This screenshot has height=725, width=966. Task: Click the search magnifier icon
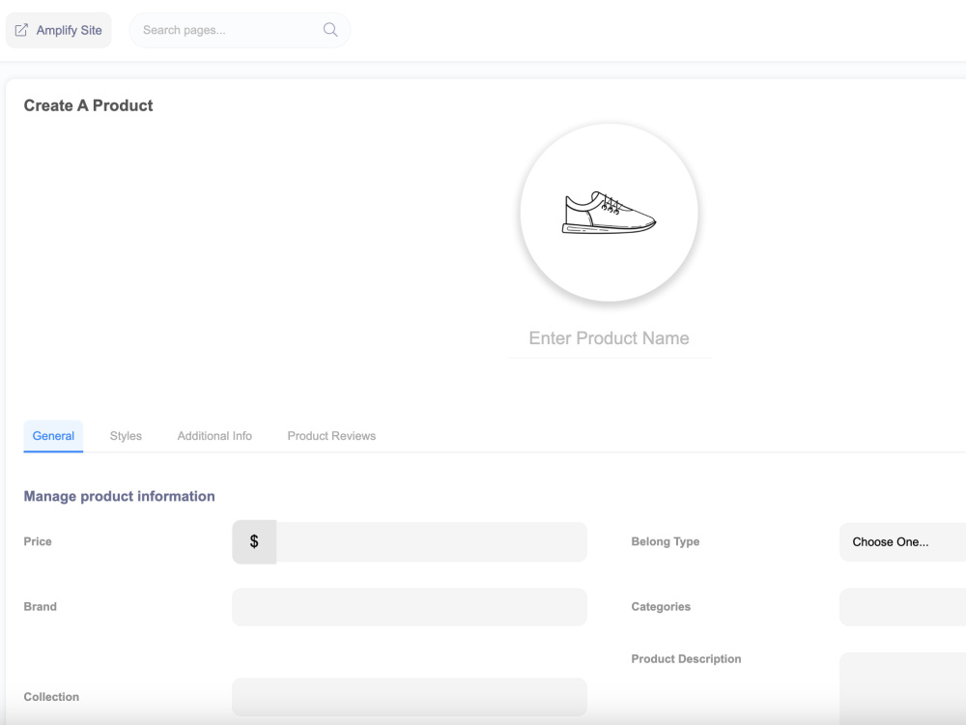click(x=329, y=30)
